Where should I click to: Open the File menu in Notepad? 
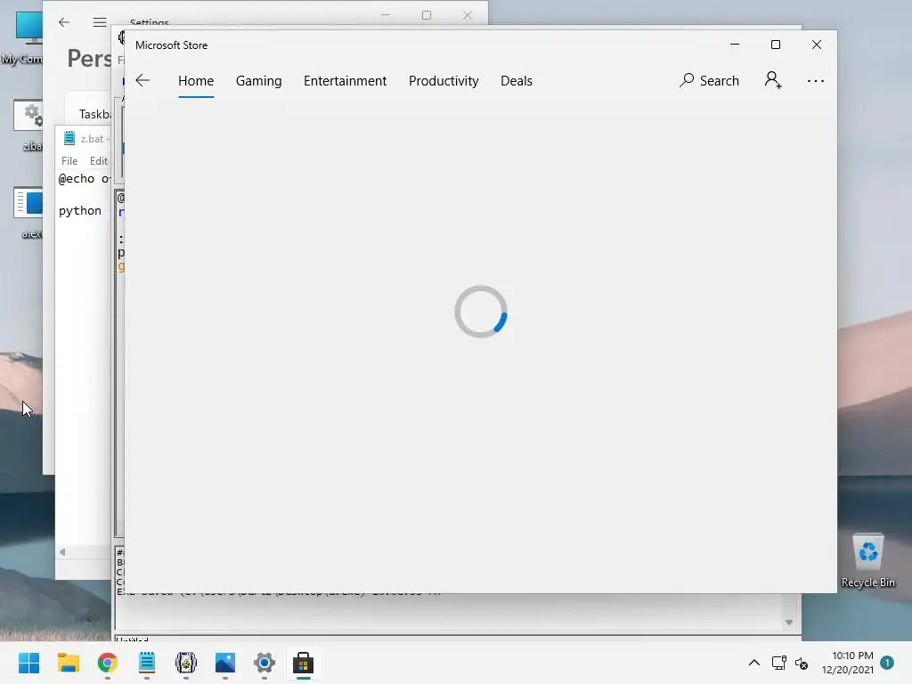tap(69, 161)
